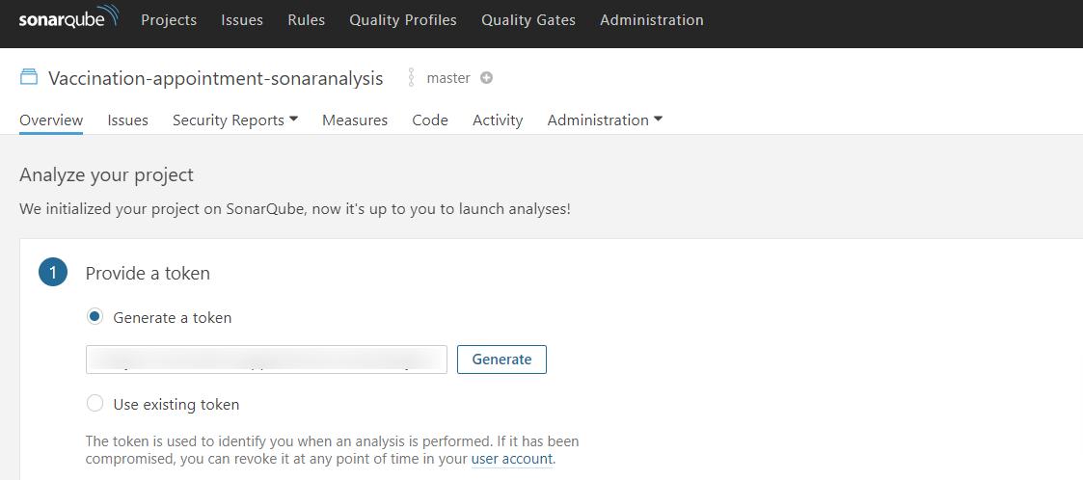This screenshot has width=1083, height=480.
Task: Open Projects in the top navigation bar
Action: (x=169, y=20)
